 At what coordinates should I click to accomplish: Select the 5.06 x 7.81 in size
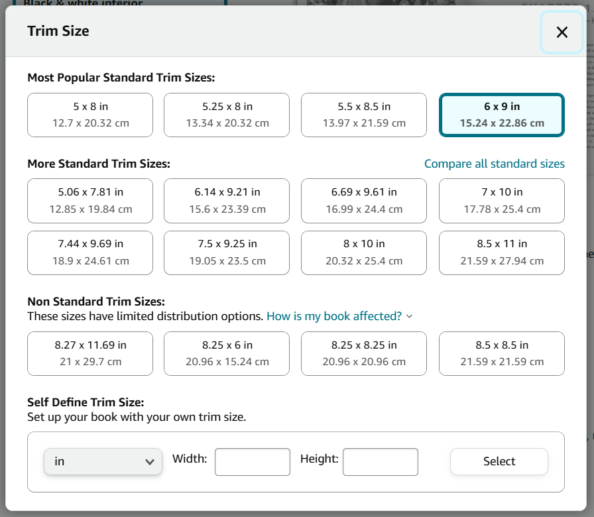pos(89,201)
